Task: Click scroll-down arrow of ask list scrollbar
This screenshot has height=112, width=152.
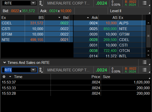Action: pos(148,55)
